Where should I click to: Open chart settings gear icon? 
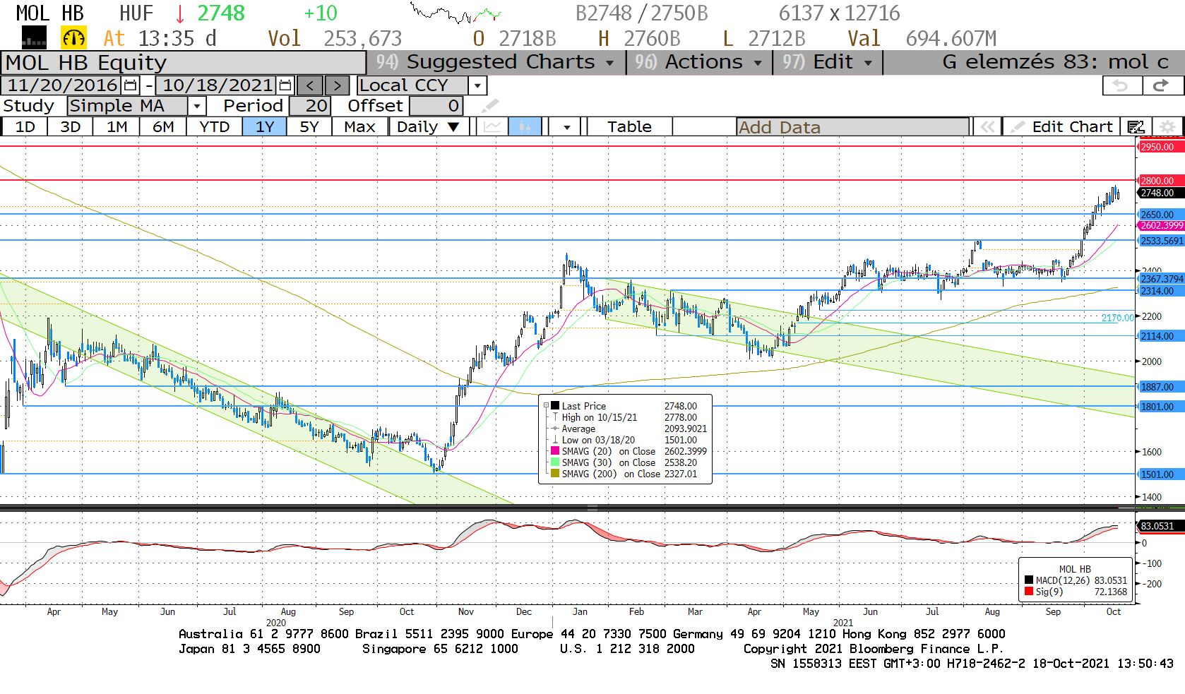pyautogui.click(x=1168, y=127)
